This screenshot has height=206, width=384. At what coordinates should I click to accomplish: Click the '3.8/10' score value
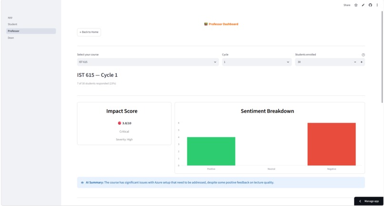click(x=127, y=123)
